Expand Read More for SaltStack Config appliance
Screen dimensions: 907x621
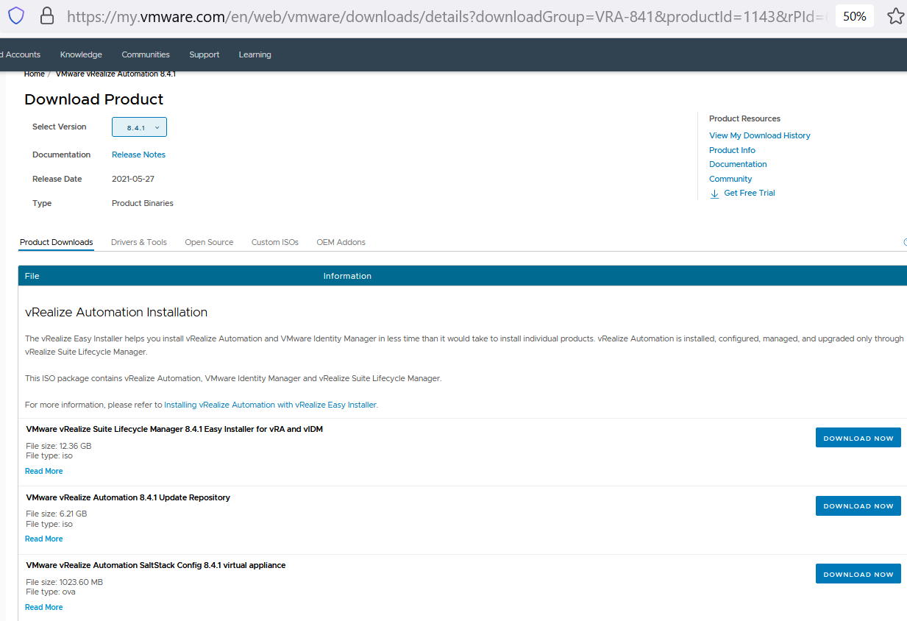(x=44, y=607)
